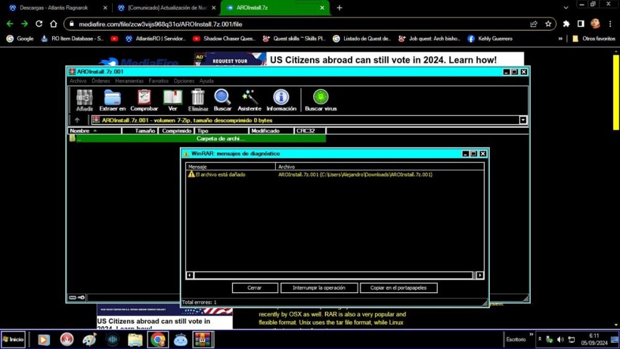This screenshot has width=620, height=349.
Task: Run Comprobar archive test
Action: [144, 100]
